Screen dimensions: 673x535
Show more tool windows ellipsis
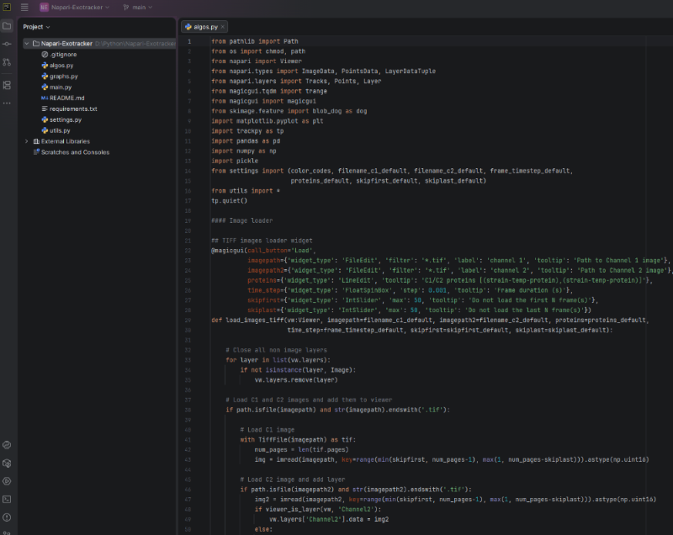(8, 103)
